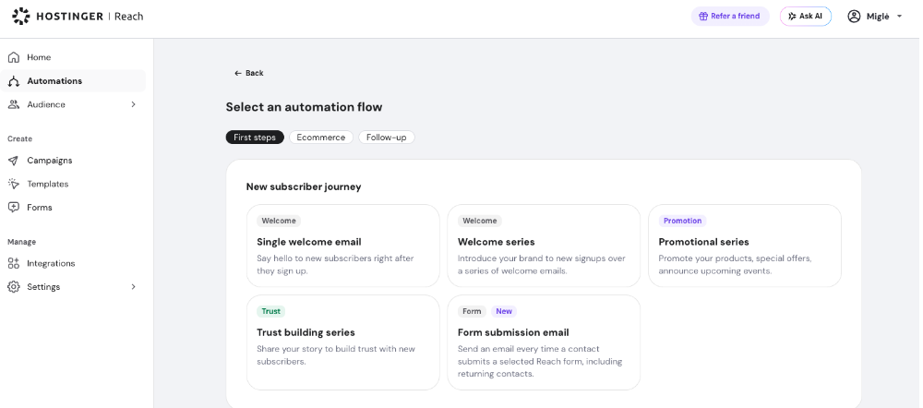This screenshot has height=408, width=923.
Task: Click the Hostinger logo icon
Action: (x=21, y=16)
